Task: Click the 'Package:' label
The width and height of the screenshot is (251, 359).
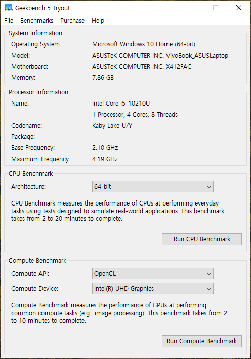Action: pyautogui.click(x=23, y=137)
